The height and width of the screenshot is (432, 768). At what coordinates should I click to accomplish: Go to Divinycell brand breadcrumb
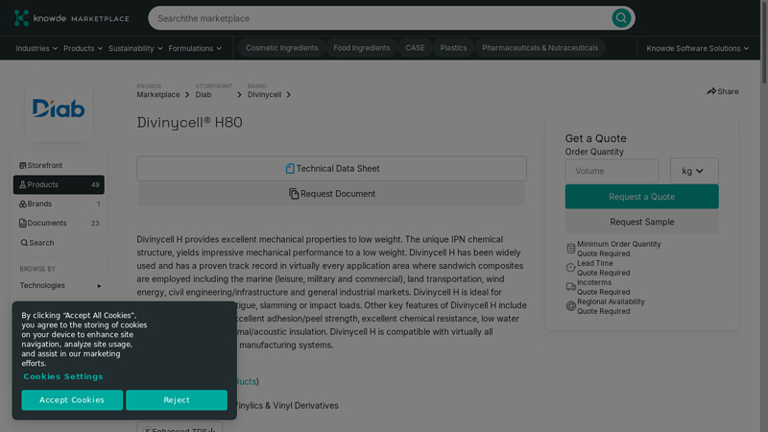click(265, 94)
